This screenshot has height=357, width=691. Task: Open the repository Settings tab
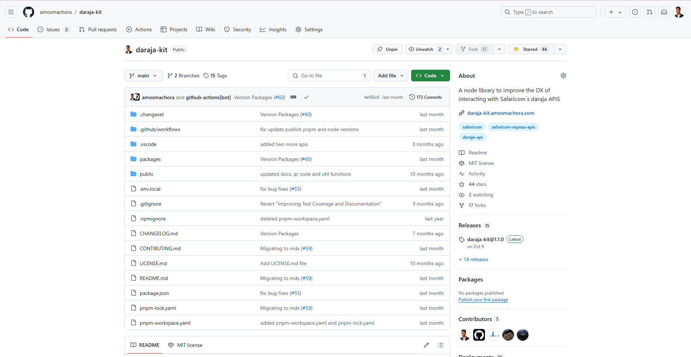click(x=309, y=29)
